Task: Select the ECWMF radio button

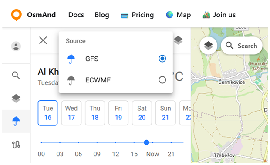Action: pyautogui.click(x=162, y=80)
